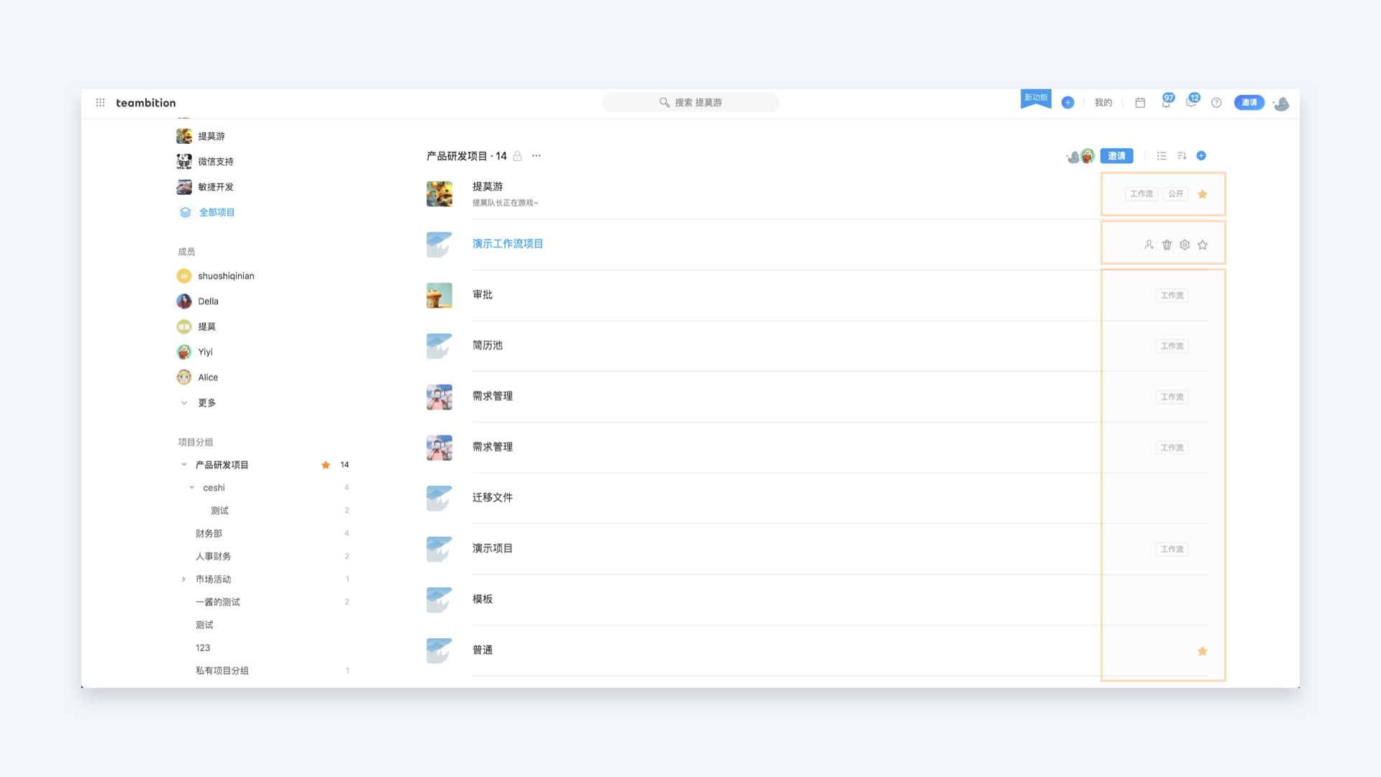The image size is (1381, 777).
Task: Toggle star on 产品研发项目 group in sidebar
Action: 326,465
